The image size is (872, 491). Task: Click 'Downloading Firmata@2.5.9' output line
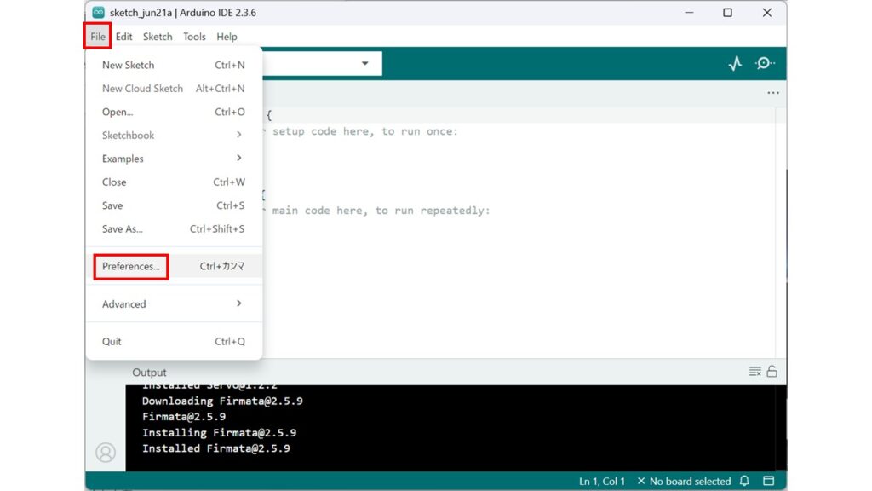[222, 401]
